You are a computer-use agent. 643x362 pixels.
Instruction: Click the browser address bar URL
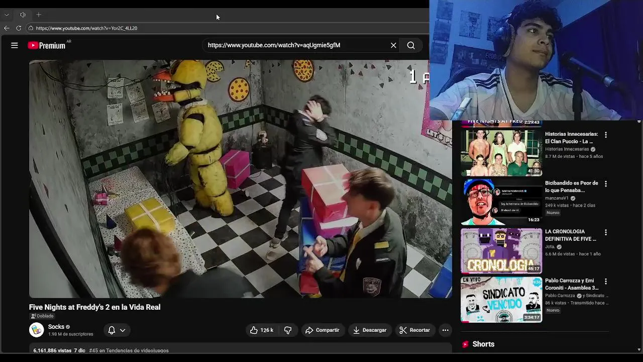[x=86, y=28]
